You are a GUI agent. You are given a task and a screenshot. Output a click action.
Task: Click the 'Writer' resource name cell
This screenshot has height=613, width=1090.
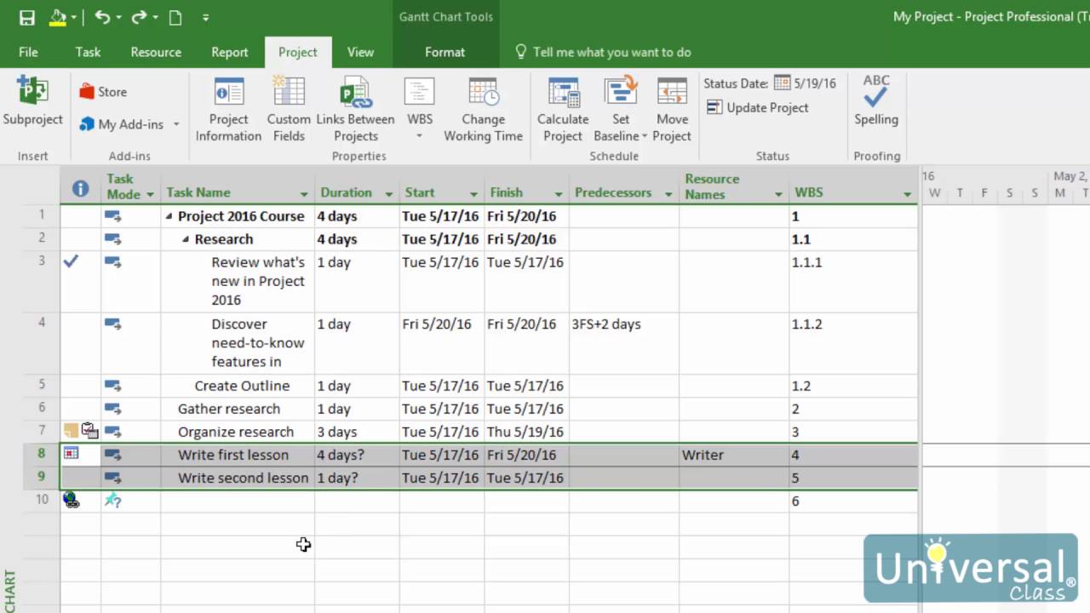click(734, 455)
